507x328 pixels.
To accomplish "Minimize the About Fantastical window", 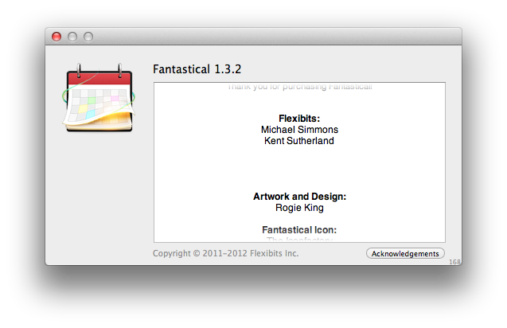I will [x=72, y=37].
